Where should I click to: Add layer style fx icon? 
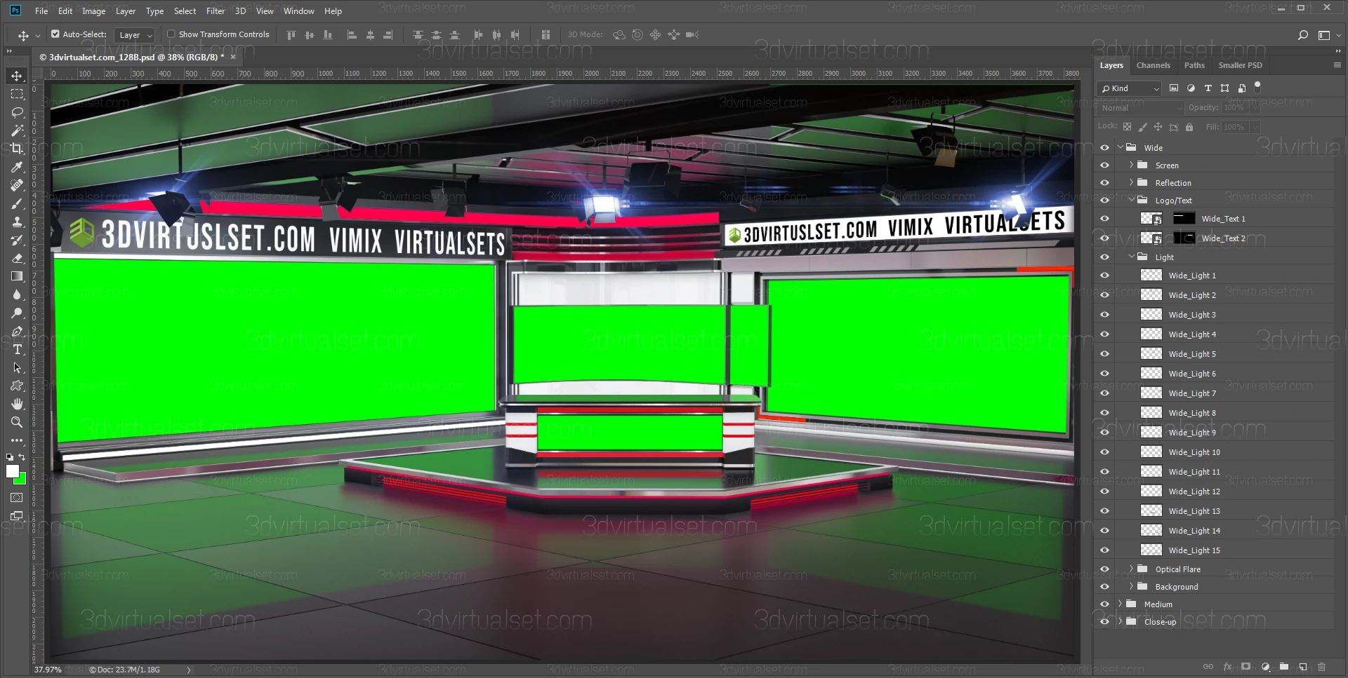tap(1227, 667)
